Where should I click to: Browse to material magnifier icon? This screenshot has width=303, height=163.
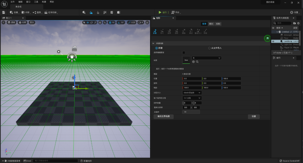point(197,62)
